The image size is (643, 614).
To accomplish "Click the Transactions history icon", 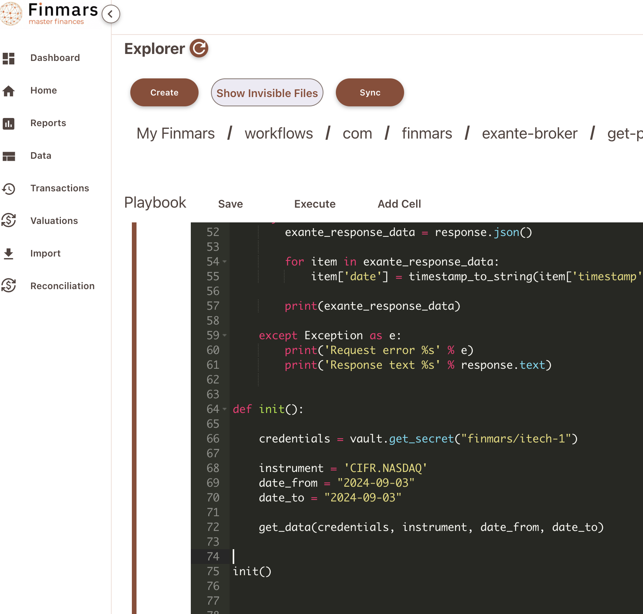I will (x=9, y=189).
